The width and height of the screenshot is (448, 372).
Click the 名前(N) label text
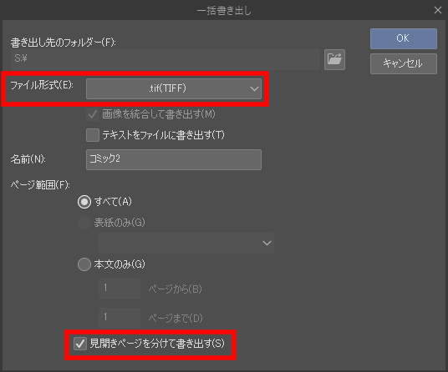click(28, 159)
